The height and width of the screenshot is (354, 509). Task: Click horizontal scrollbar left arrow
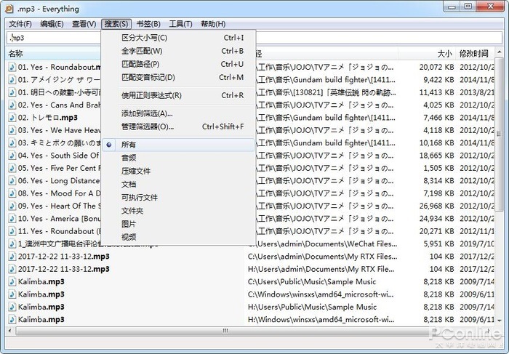[10, 331]
